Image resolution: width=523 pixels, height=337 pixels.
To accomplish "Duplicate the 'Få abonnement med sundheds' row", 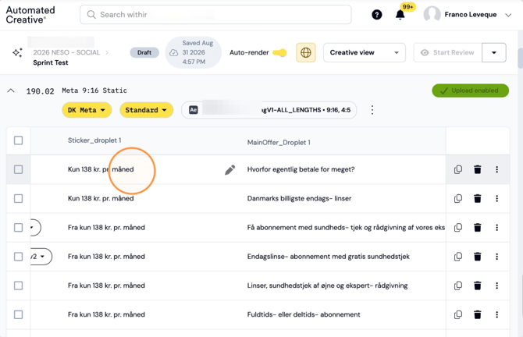I will [458, 227].
